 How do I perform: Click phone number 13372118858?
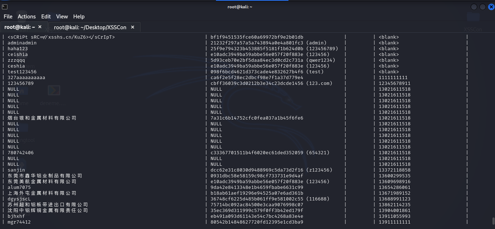pyautogui.click(x=395, y=170)
